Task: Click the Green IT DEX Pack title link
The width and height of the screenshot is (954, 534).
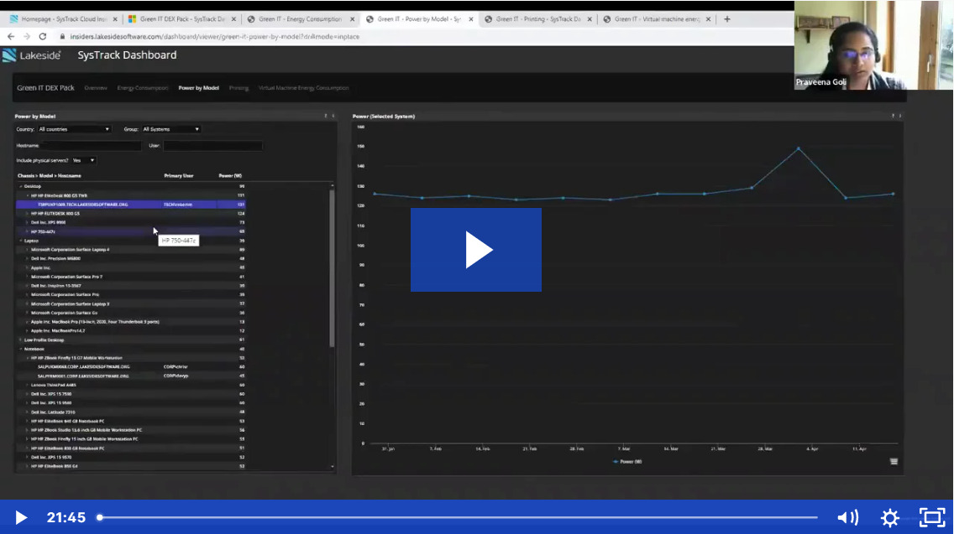Action: (45, 88)
